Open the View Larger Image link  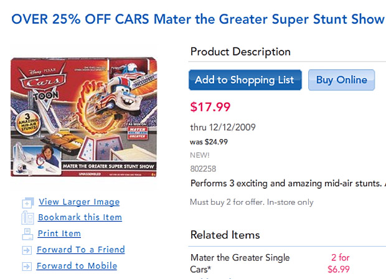click(x=79, y=202)
